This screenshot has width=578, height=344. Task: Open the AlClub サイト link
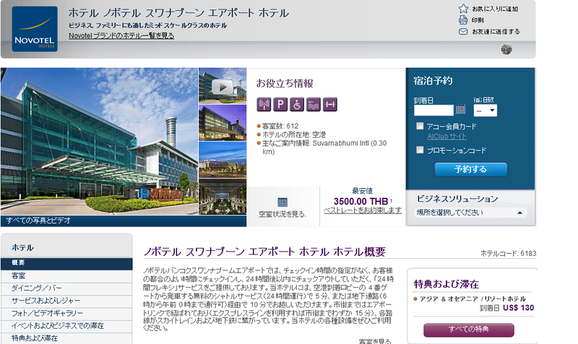447,136
